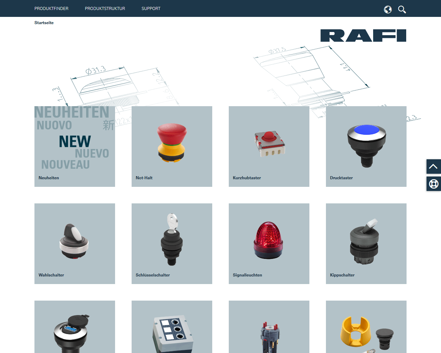Open the PRODUKTSTRUKTUR menu
The height and width of the screenshot is (353, 441).
[105, 8]
